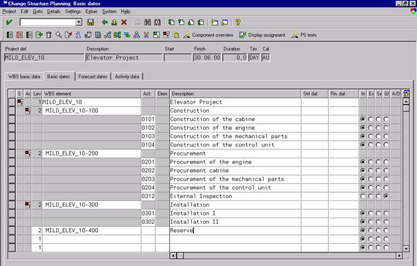The width and height of the screenshot is (417, 266).
Task: Click the Component overview button
Action: pos(208,35)
